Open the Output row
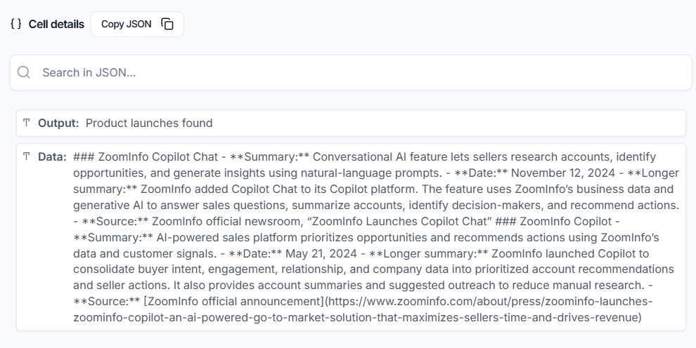The image size is (696, 348). (x=351, y=123)
